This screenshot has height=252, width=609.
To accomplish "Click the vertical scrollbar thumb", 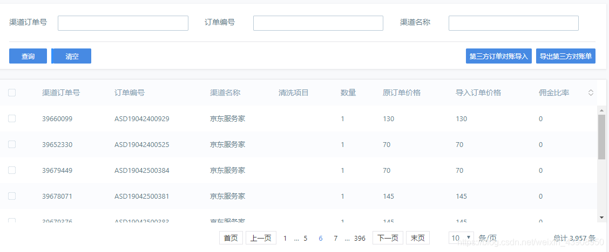I will 601,137.
